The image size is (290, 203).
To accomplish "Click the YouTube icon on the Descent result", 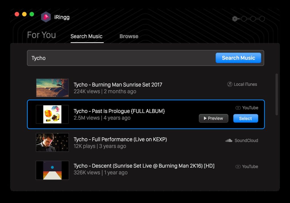I will 238,167.
